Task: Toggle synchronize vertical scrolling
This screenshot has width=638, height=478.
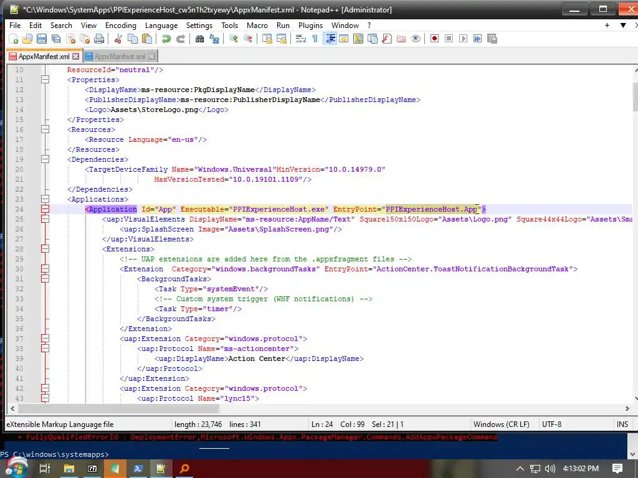Action: coord(267,39)
